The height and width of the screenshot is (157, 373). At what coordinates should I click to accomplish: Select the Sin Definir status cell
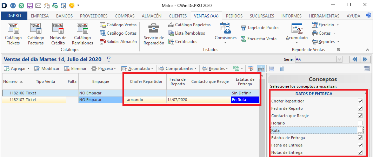click(245, 93)
